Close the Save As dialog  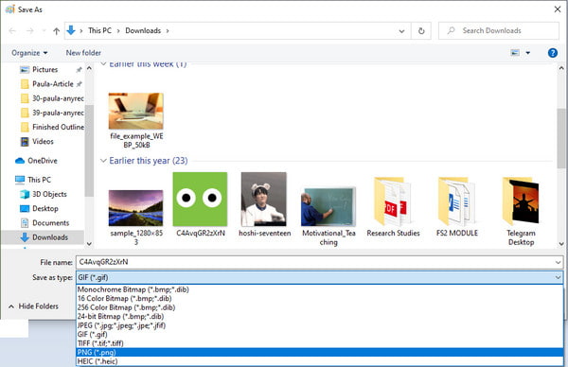(x=558, y=9)
